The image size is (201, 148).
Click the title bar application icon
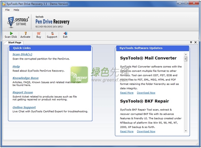coord(4,4)
